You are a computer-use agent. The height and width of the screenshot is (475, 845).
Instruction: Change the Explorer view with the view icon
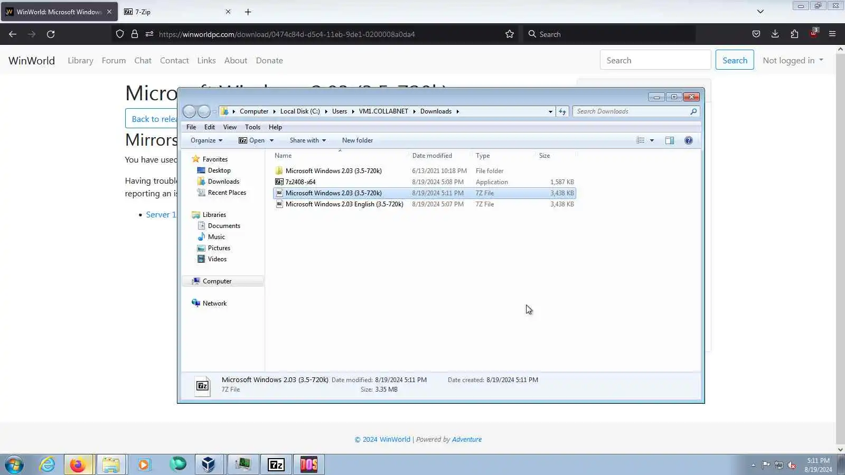[641, 140]
